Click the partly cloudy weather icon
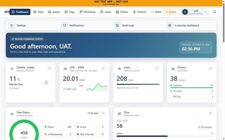Image resolution: width=225 pixels, height=140 pixels. pyautogui.click(x=46, y=82)
